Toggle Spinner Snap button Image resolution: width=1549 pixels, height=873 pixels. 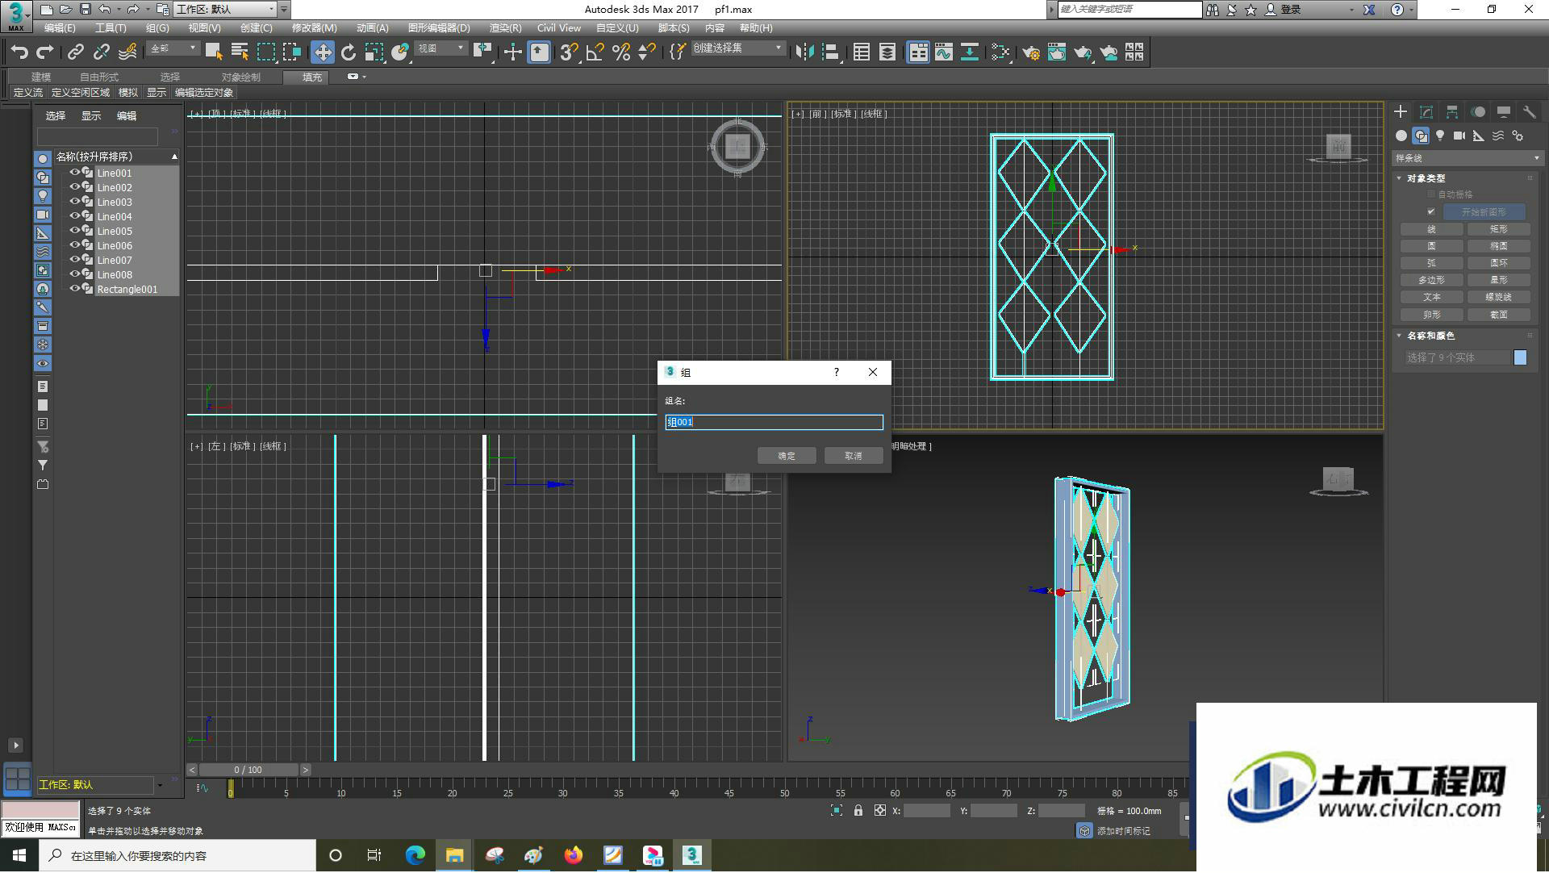click(x=647, y=52)
